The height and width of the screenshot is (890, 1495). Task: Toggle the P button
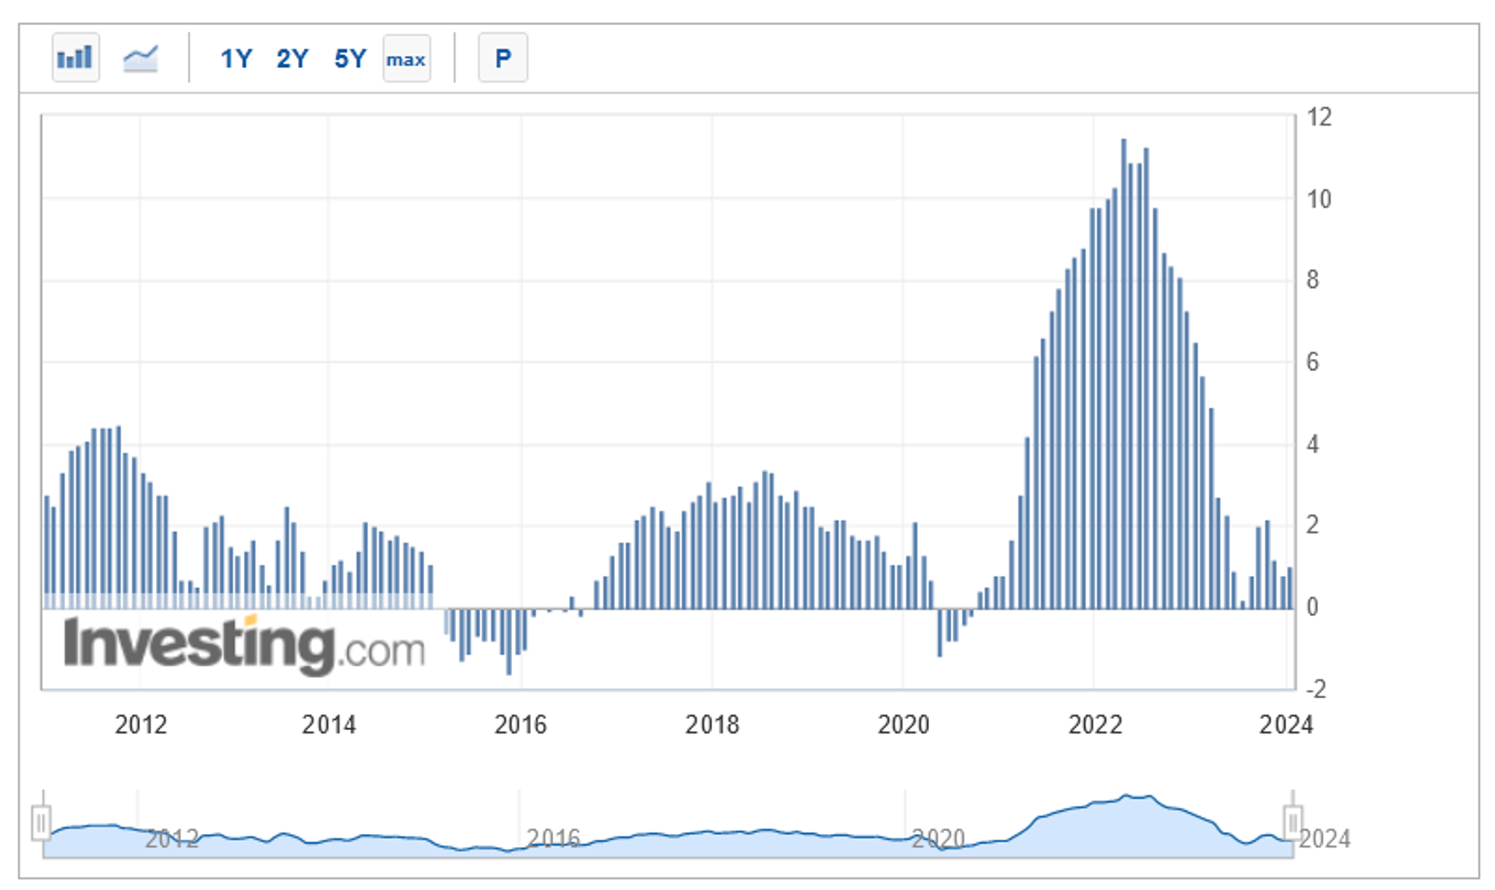click(502, 58)
